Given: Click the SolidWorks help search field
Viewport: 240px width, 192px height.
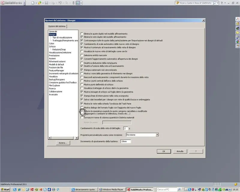Looking at the screenshot, I should (196, 3).
